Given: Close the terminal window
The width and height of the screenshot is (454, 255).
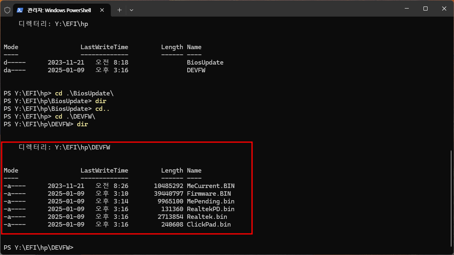Looking at the screenshot, I should click(444, 9).
